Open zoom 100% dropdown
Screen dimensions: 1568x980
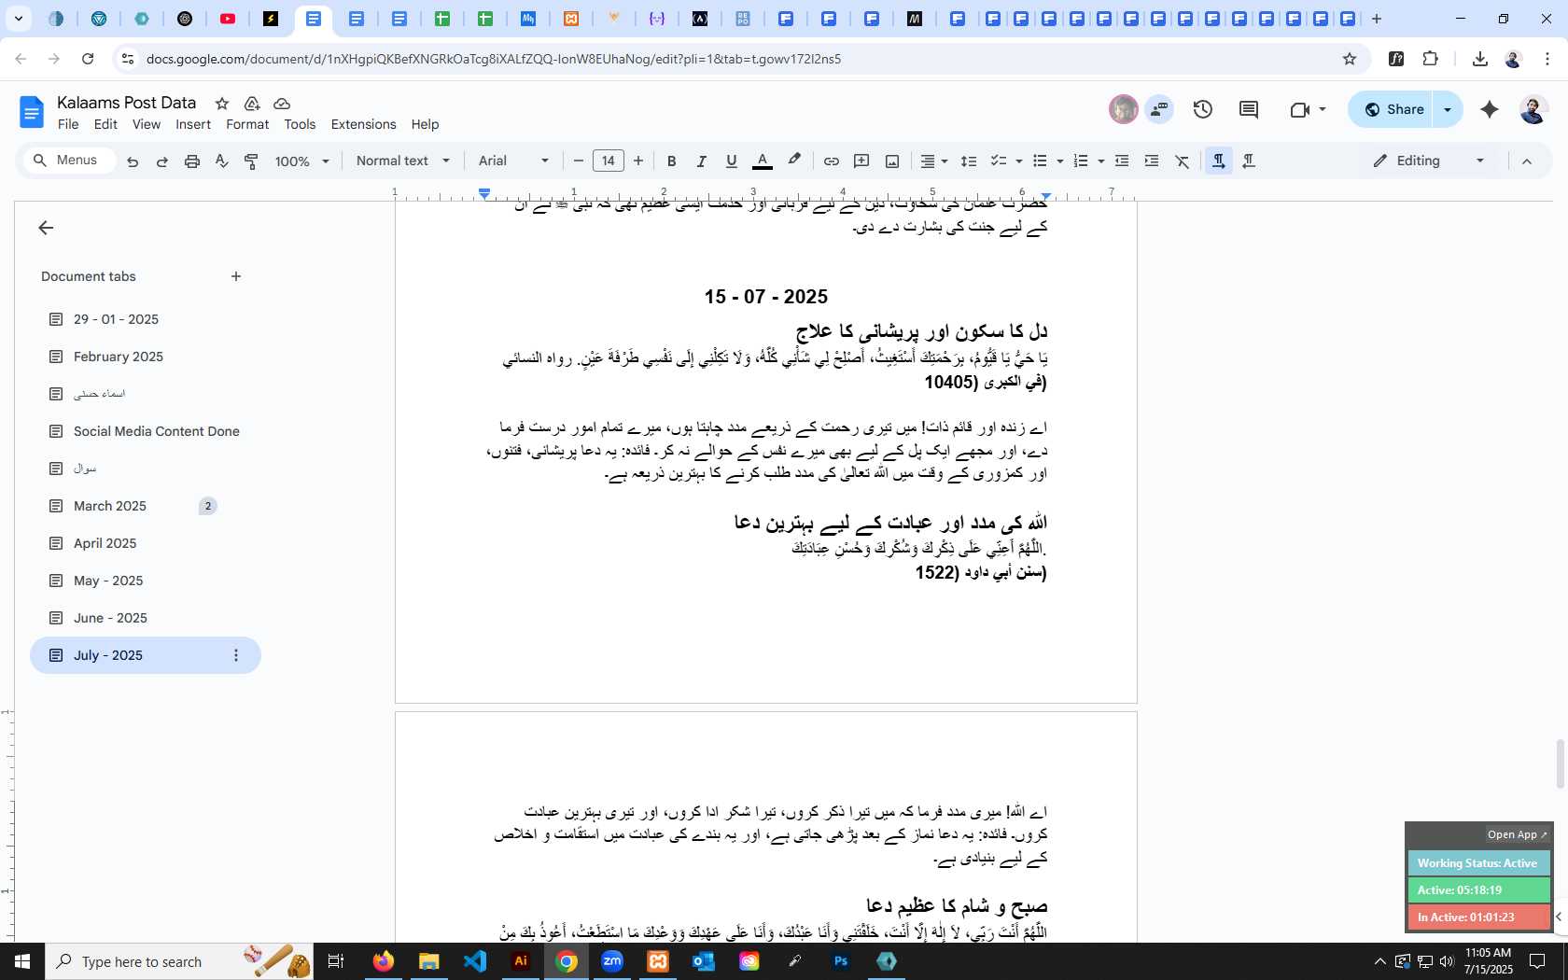tap(302, 161)
